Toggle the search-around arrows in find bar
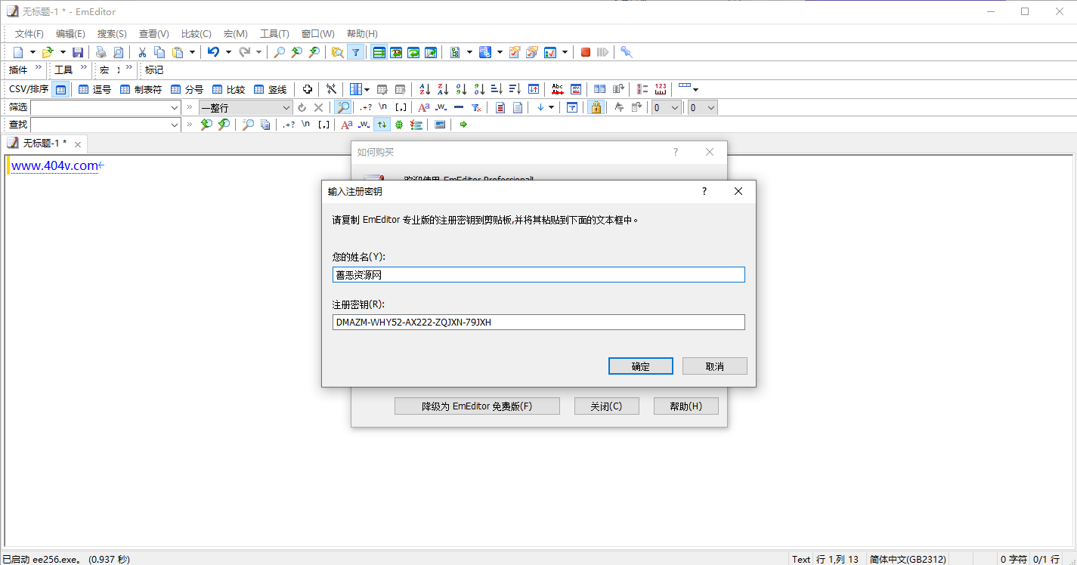The height and width of the screenshot is (565, 1077). coord(382,125)
